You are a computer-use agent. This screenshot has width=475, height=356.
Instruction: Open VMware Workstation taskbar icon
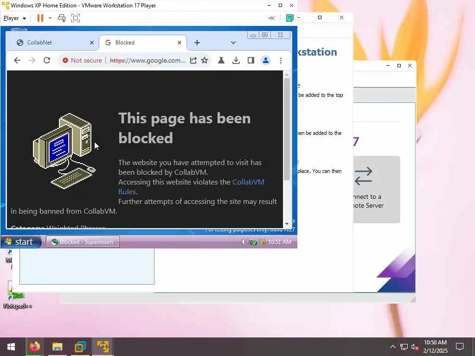(80, 347)
